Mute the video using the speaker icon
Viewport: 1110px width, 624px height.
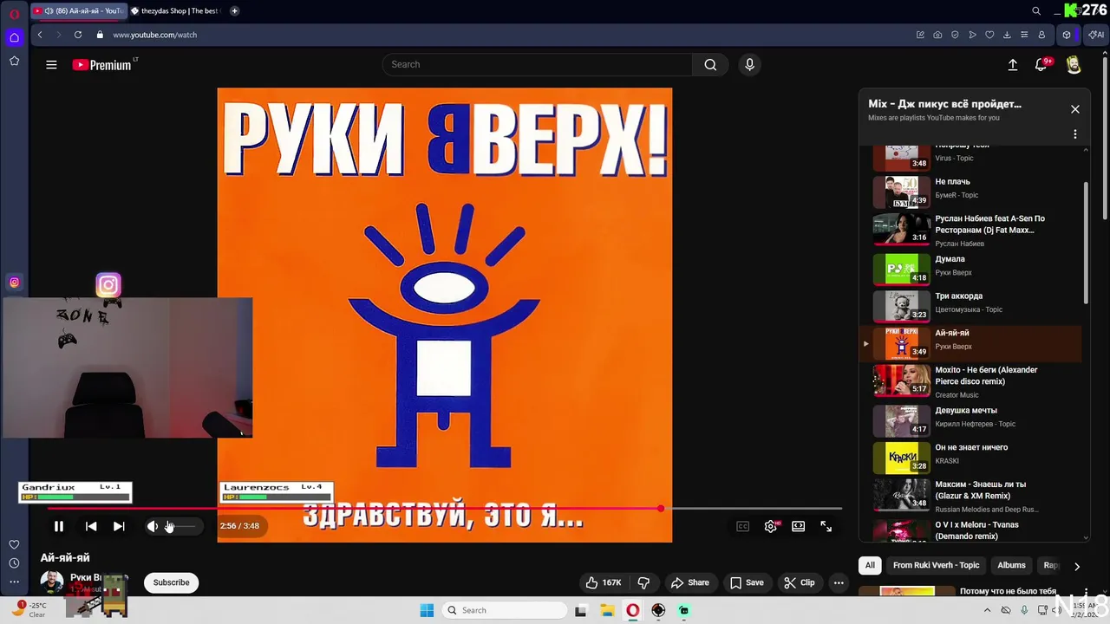pos(153,526)
